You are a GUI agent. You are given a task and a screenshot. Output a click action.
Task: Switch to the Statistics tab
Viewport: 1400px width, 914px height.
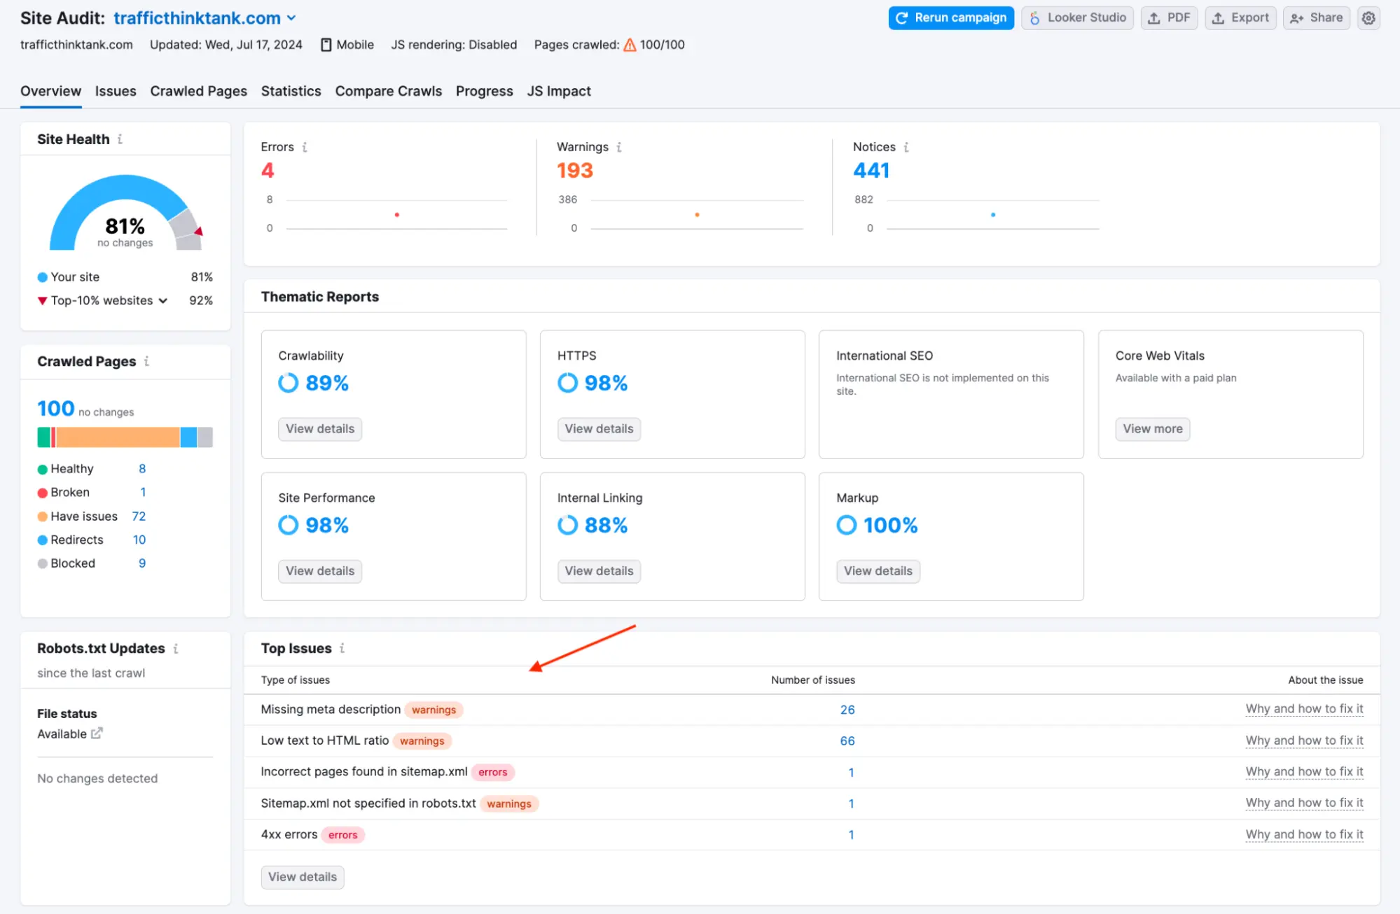291,91
